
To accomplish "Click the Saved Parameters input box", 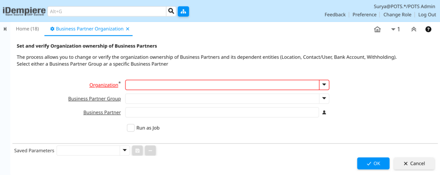I will [88, 151].
